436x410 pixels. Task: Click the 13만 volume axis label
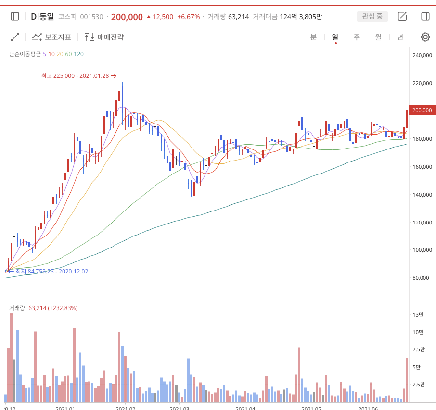click(418, 315)
